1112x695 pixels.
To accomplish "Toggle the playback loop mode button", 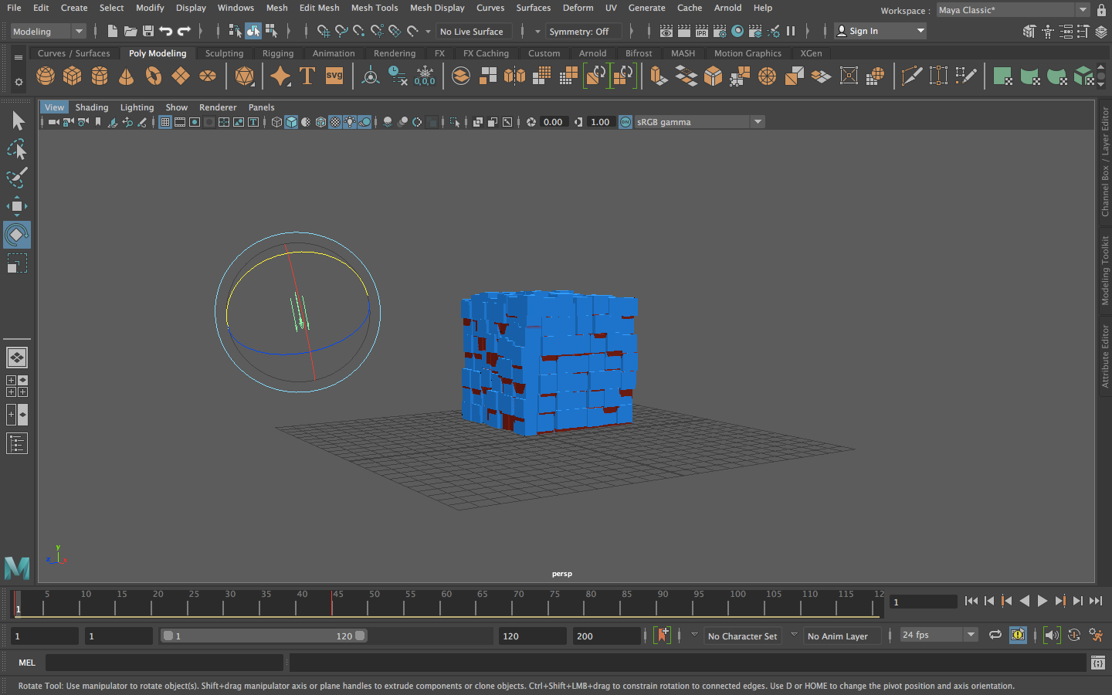I will click(995, 635).
